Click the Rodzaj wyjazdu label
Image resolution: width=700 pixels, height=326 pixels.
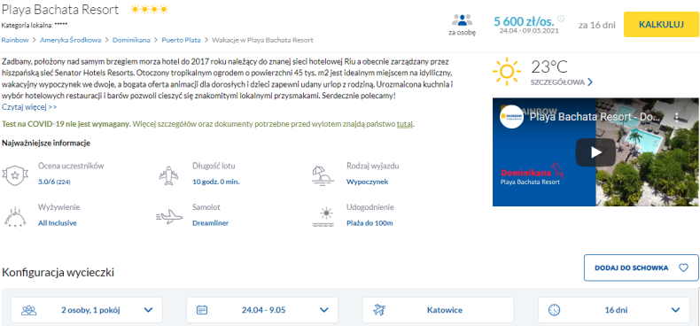(373, 167)
